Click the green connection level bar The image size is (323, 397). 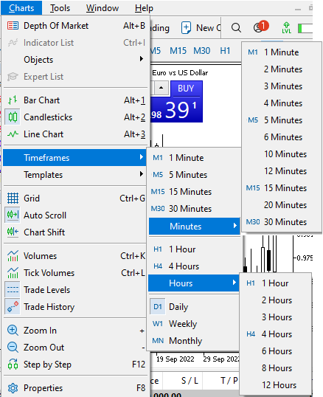[305, 28]
